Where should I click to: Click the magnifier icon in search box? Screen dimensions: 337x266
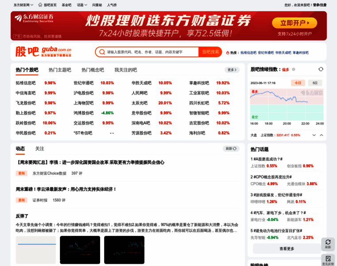(x=102, y=52)
